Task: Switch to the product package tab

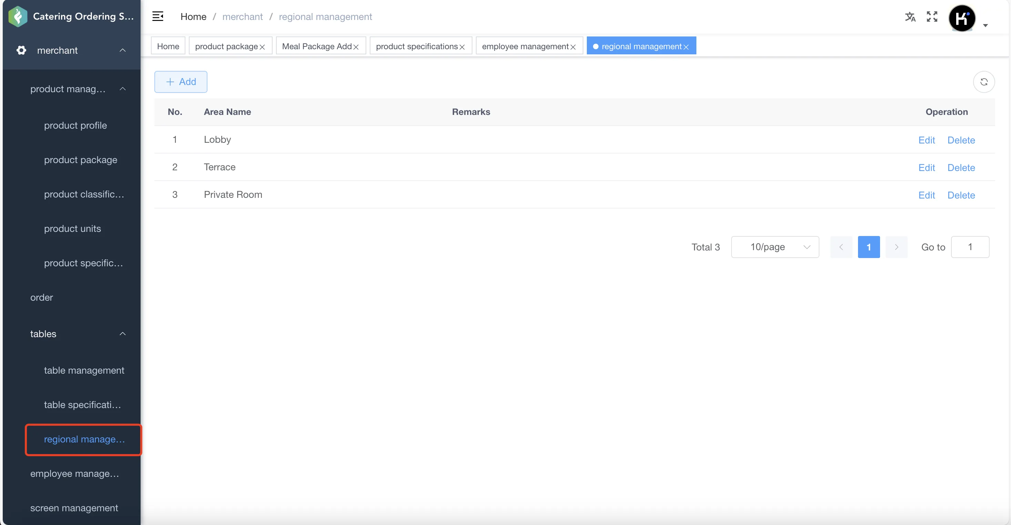Action: tap(226, 46)
